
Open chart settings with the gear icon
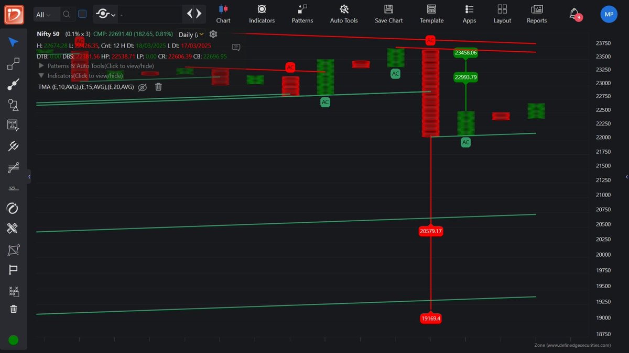click(x=213, y=34)
